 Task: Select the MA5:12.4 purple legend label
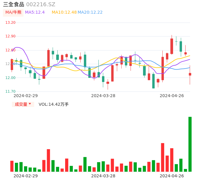(35, 12)
